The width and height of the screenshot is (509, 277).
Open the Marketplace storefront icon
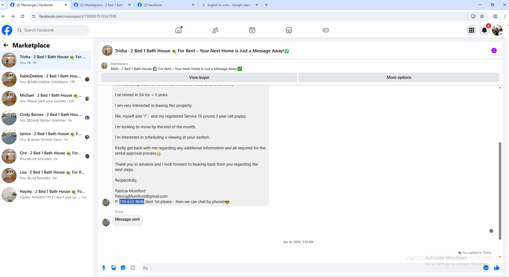click(x=289, y=30)
